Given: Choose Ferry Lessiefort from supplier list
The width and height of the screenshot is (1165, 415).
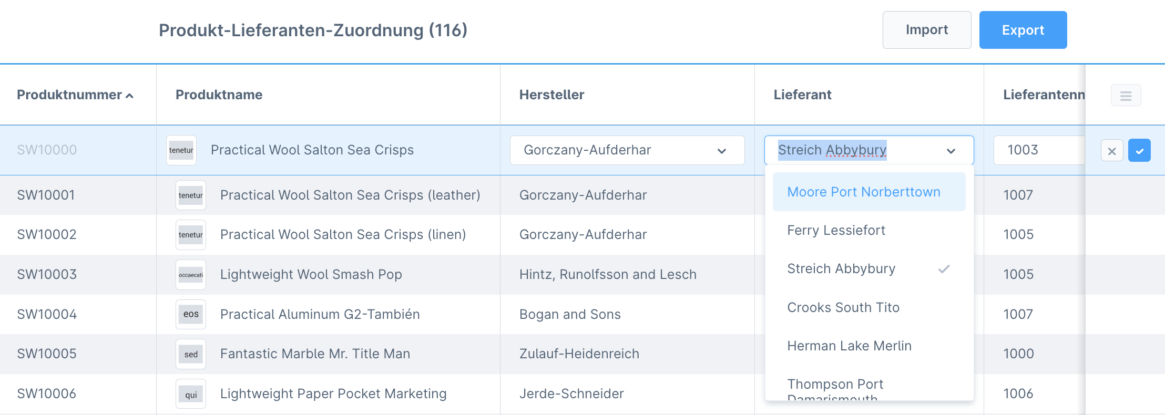Looking at the screenshot, I should 836,230.
